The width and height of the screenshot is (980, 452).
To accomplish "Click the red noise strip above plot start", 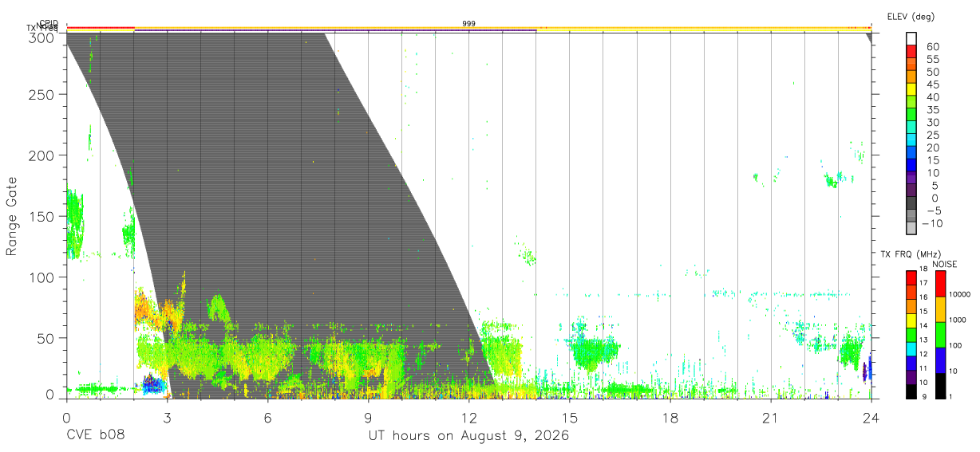I will [x=100, y=27].
